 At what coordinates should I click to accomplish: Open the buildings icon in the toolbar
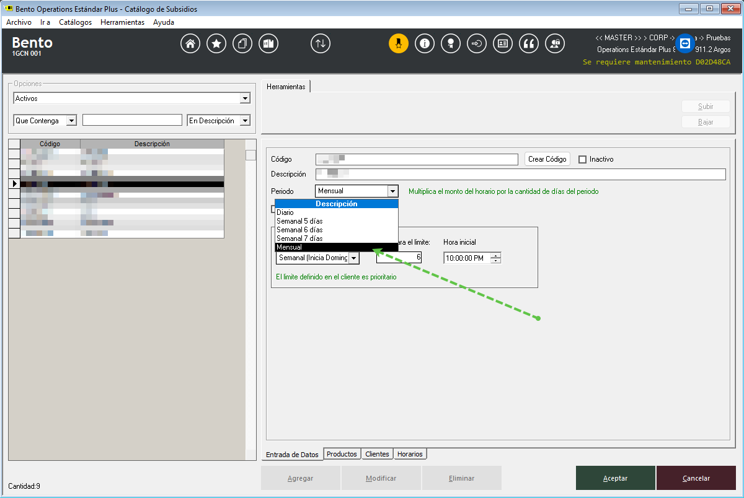268,44
